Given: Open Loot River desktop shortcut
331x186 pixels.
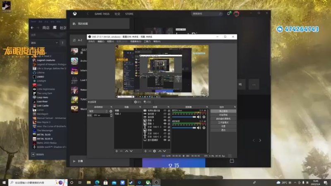Looking at the screenshot, I should click(x=6, y=7).
